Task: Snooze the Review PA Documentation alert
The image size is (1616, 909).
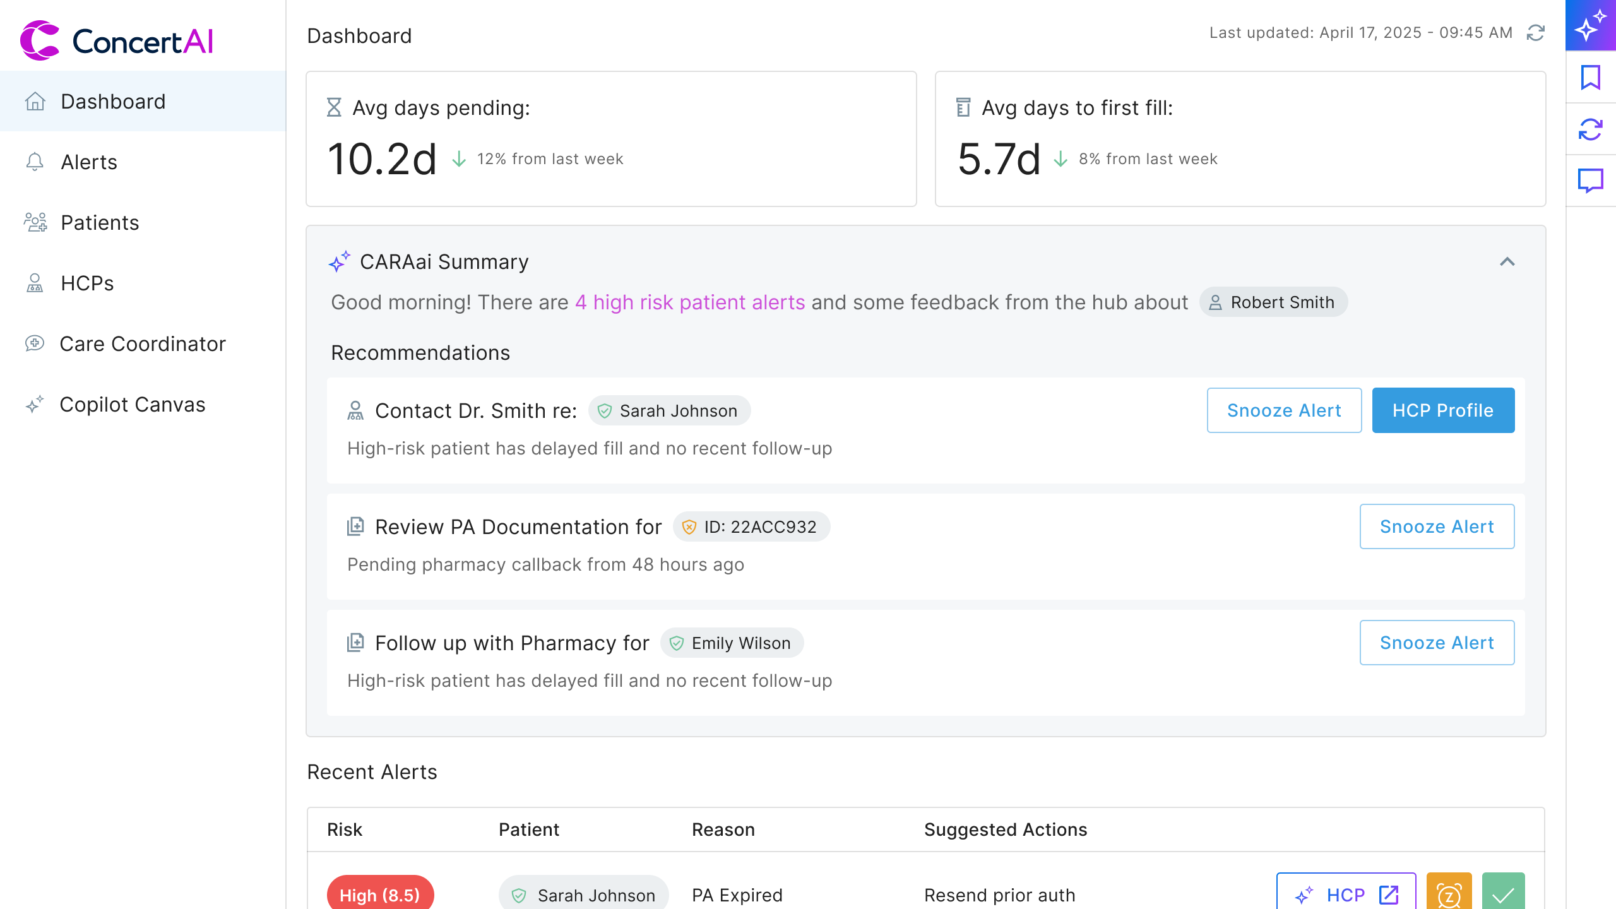Action: [1436, 526]
